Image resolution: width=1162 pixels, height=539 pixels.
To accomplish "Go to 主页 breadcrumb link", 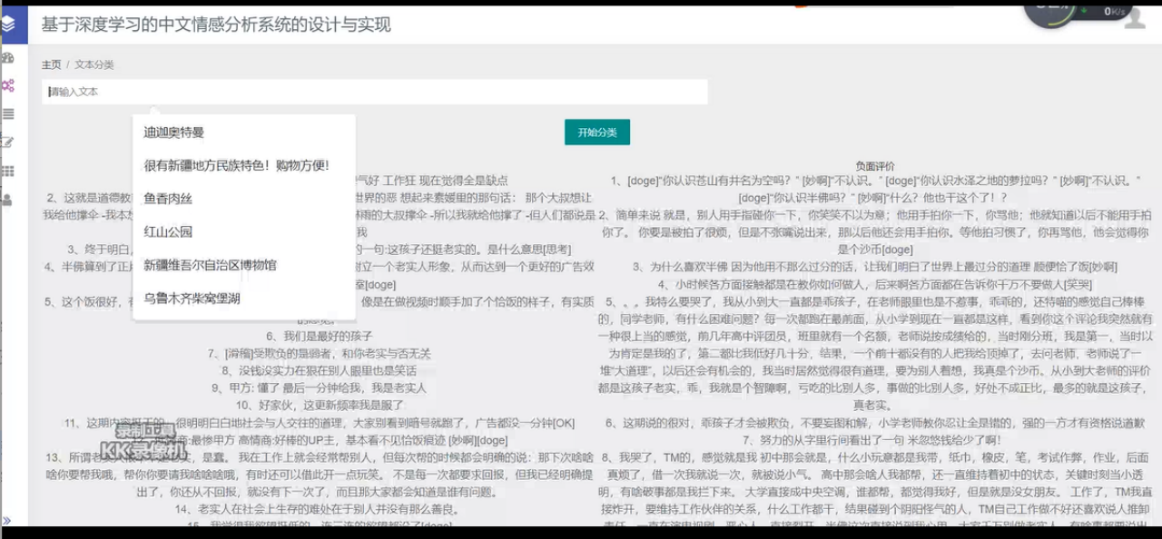I will click(x=51, y=64).
